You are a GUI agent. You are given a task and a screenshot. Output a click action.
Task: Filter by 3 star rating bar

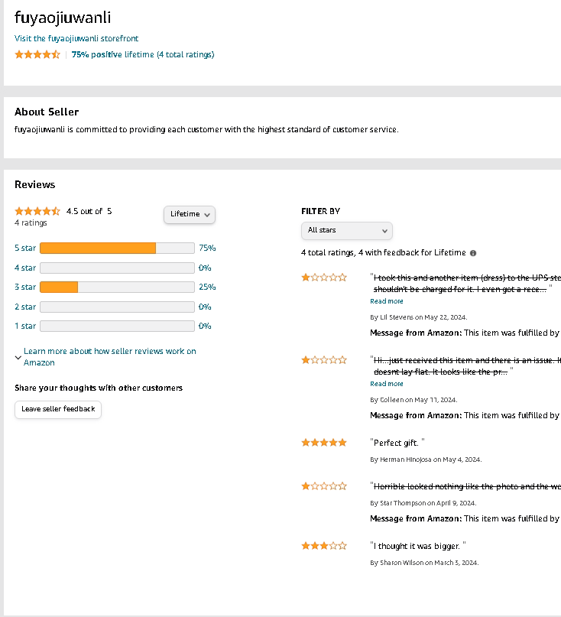tap(117, 287)
